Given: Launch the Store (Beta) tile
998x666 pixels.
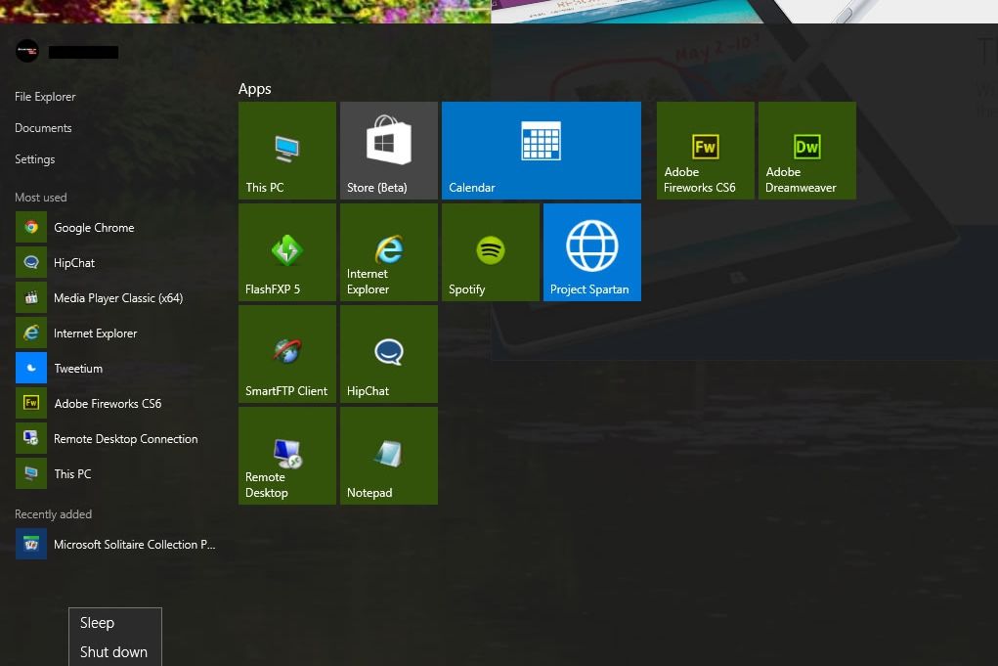Looking at the screenshot, I should (x=389, y=151).
